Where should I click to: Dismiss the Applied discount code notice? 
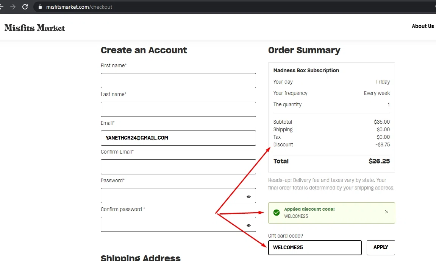click(386, 212)
